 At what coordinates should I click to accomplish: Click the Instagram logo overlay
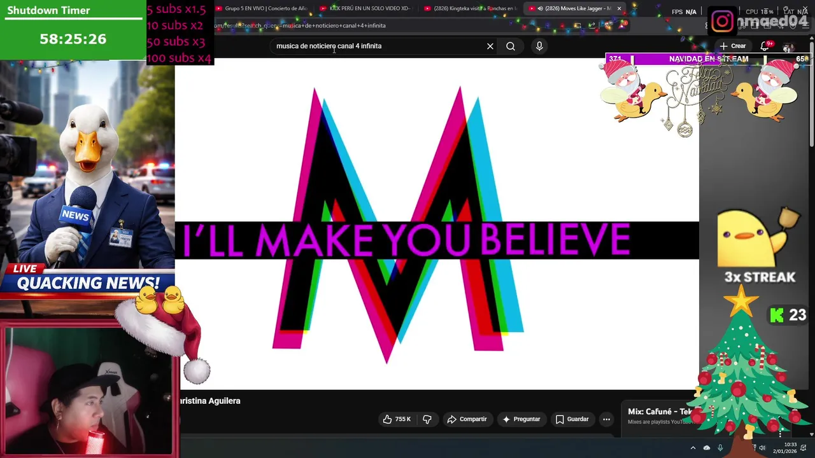click(x=722, y=22)
